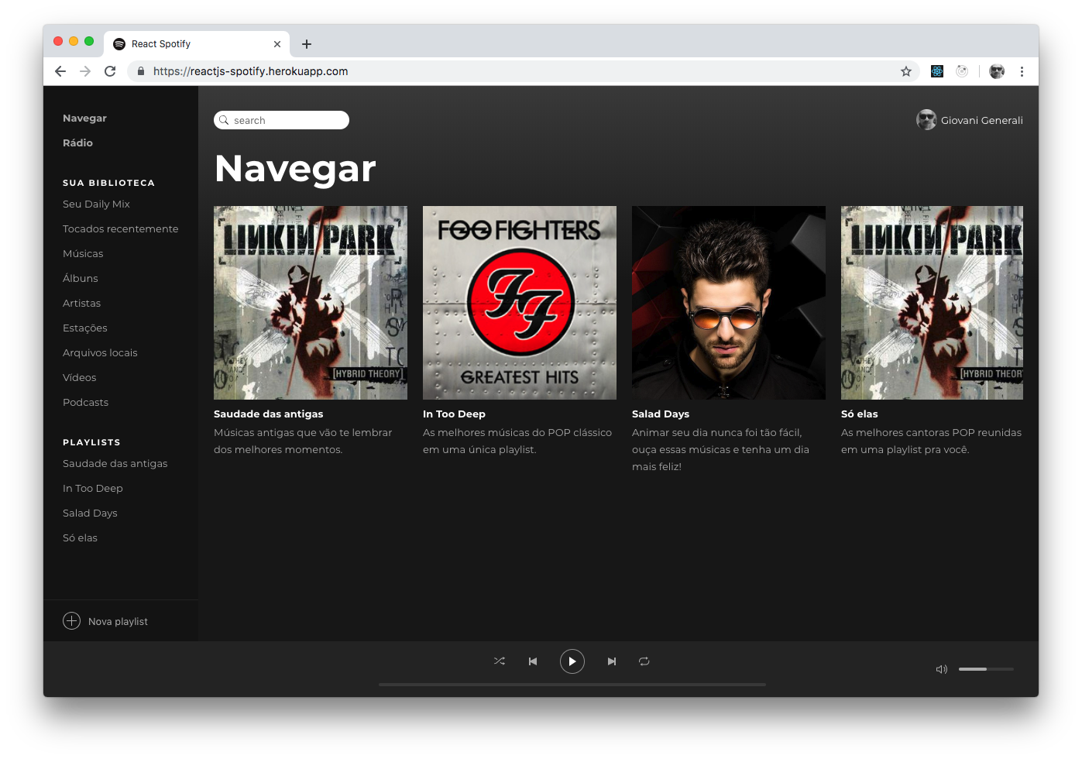Click the Nova playlist label
Viewport: 1082px width, 759px height.
coord(118,622)
